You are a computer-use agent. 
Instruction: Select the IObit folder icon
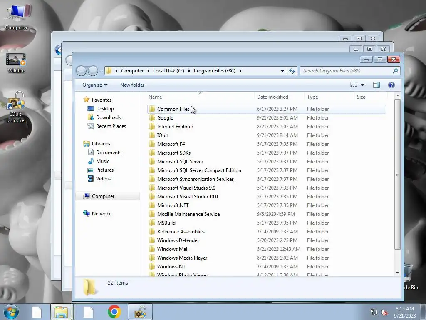pyautogui.click(x=152, y=135)
